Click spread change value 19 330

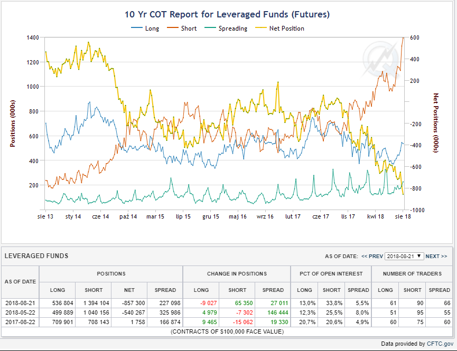(279, 322)
